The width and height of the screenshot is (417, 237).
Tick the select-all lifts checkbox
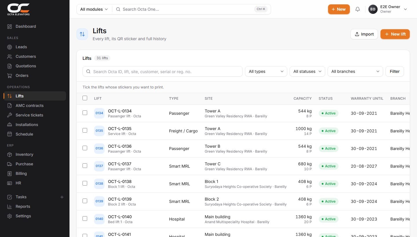[85, 98]
